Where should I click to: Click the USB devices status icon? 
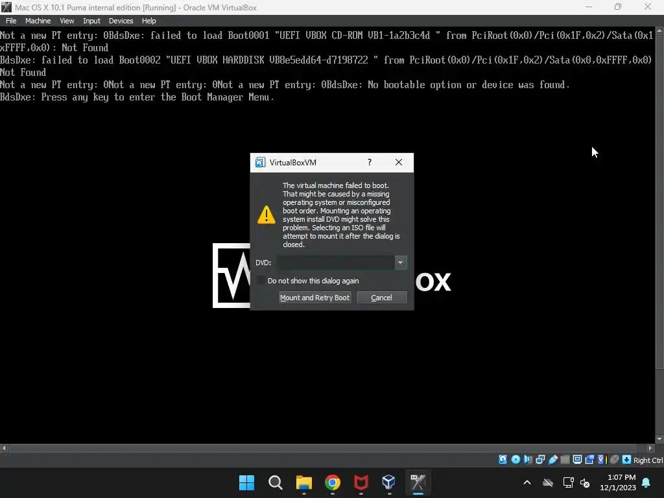click(553, 460)
